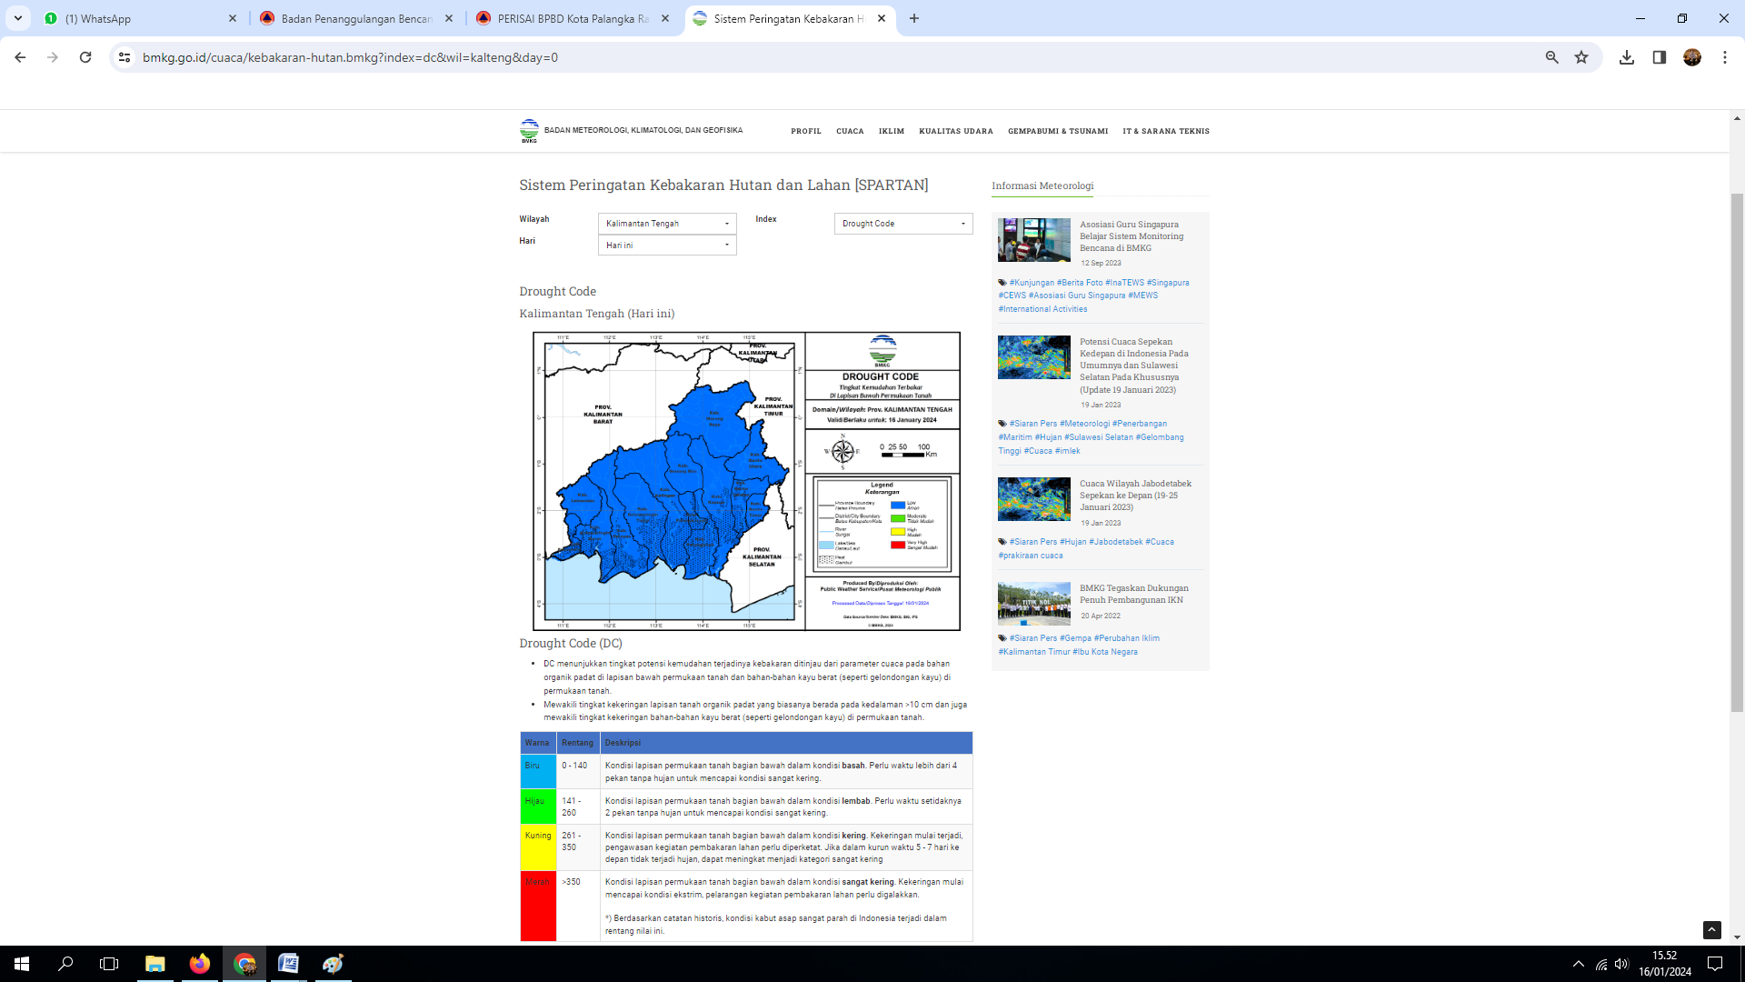Open IKLIM menu
Viewport: 1745px width, 982px height.
(x=892, y=131)
